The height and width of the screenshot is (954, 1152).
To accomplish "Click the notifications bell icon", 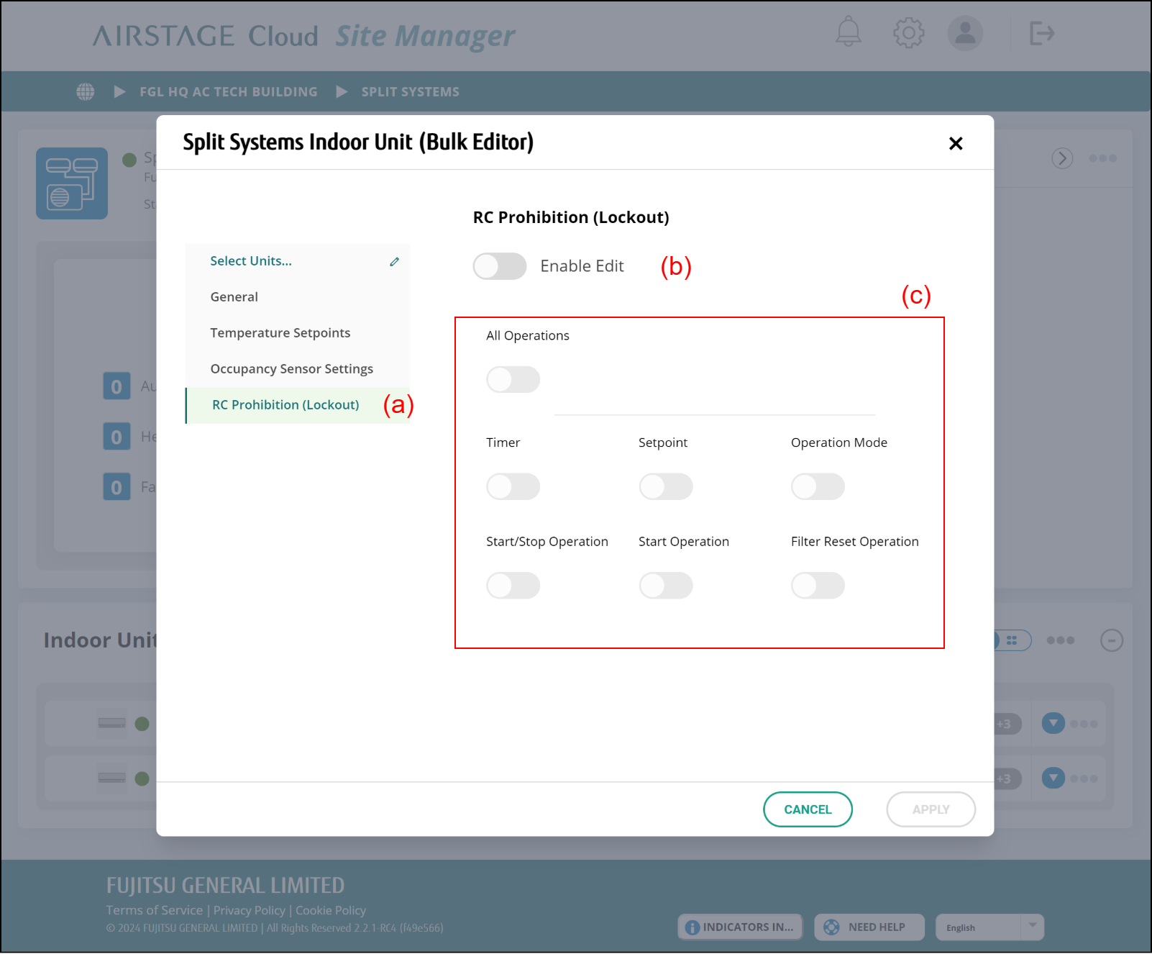I will (848, 32).
